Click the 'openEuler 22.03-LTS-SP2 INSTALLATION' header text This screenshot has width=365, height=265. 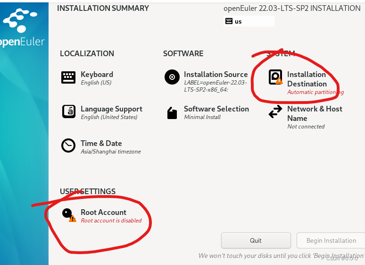click(292, 9)
